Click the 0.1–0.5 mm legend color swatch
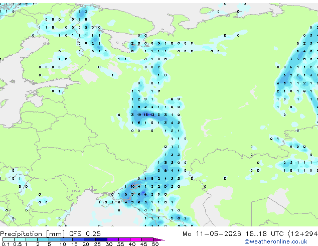318x246 pixels. tap(9, 239)
